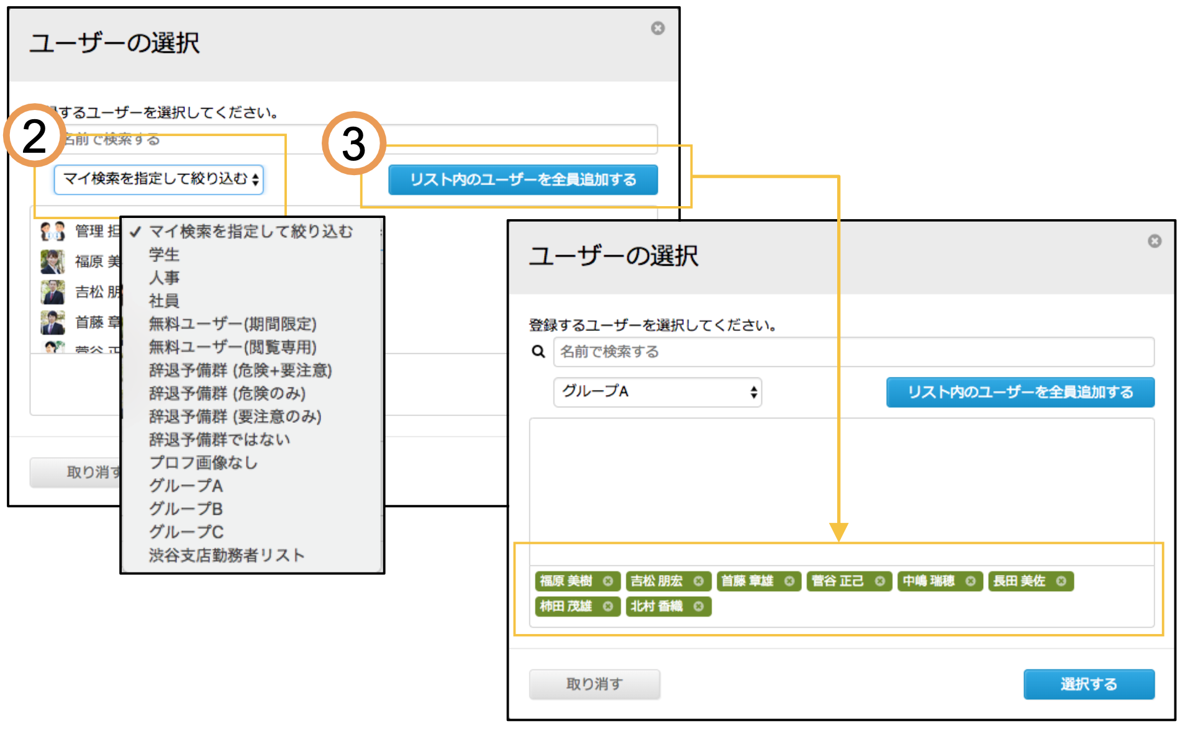Click 吉松 user name in back dialog list
The height and width of the screenshot is (729, 1185).
click(98, 292)
